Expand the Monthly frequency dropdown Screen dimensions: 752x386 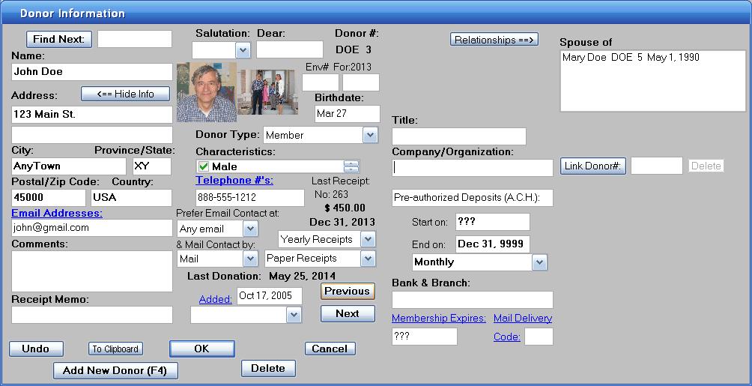coord(539,262)
